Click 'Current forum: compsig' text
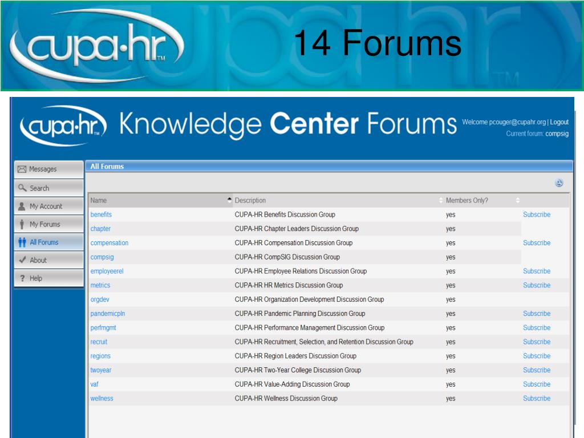 [537, 133]
